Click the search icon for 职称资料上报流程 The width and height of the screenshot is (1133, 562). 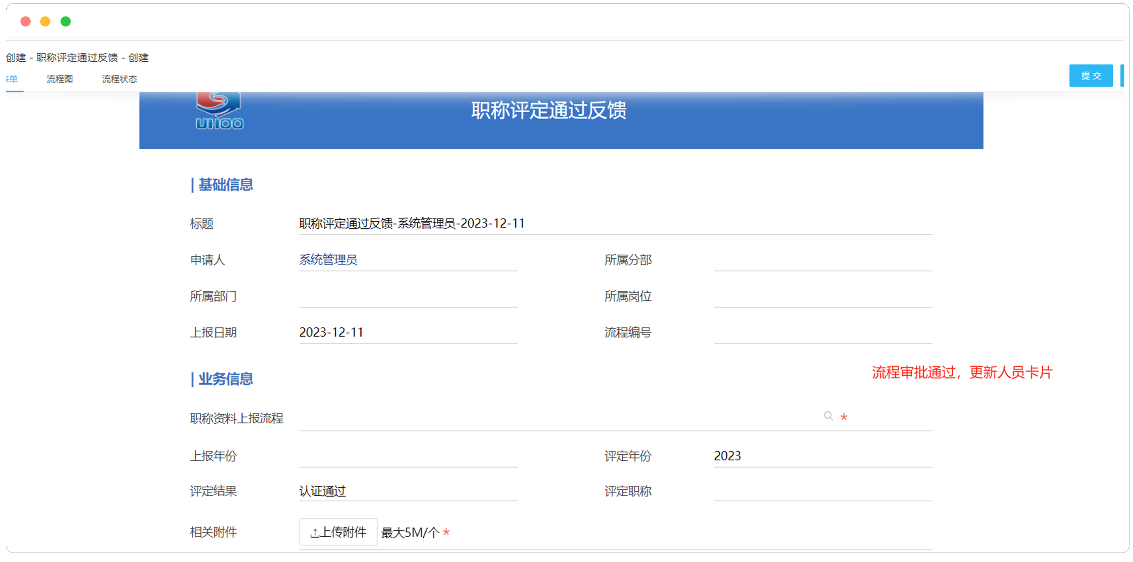828,416
